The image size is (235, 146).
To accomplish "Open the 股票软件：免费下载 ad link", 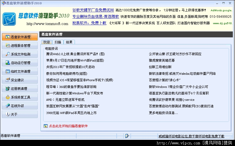I will tap(89, 23).
